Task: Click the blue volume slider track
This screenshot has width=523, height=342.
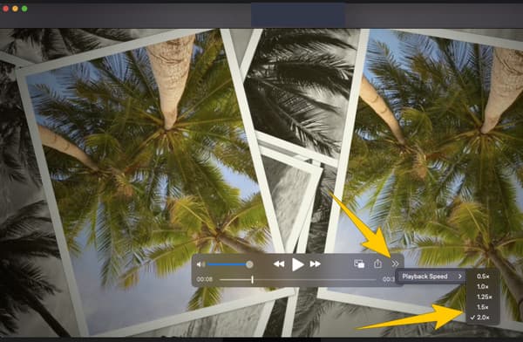Action: [x=227, y=264]
